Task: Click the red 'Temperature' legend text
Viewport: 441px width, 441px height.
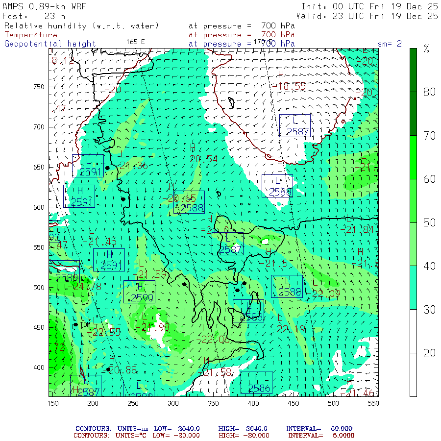Action: tap(31, 35)
